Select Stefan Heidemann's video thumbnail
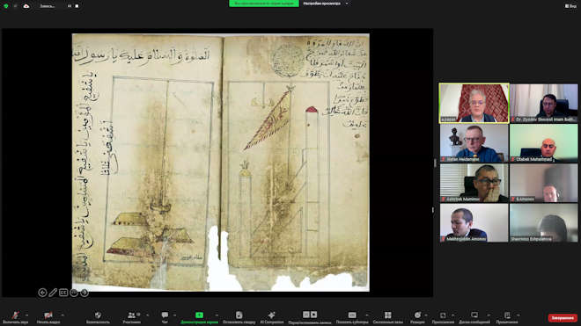Screen dimensions: 581x326 point(474,143)
